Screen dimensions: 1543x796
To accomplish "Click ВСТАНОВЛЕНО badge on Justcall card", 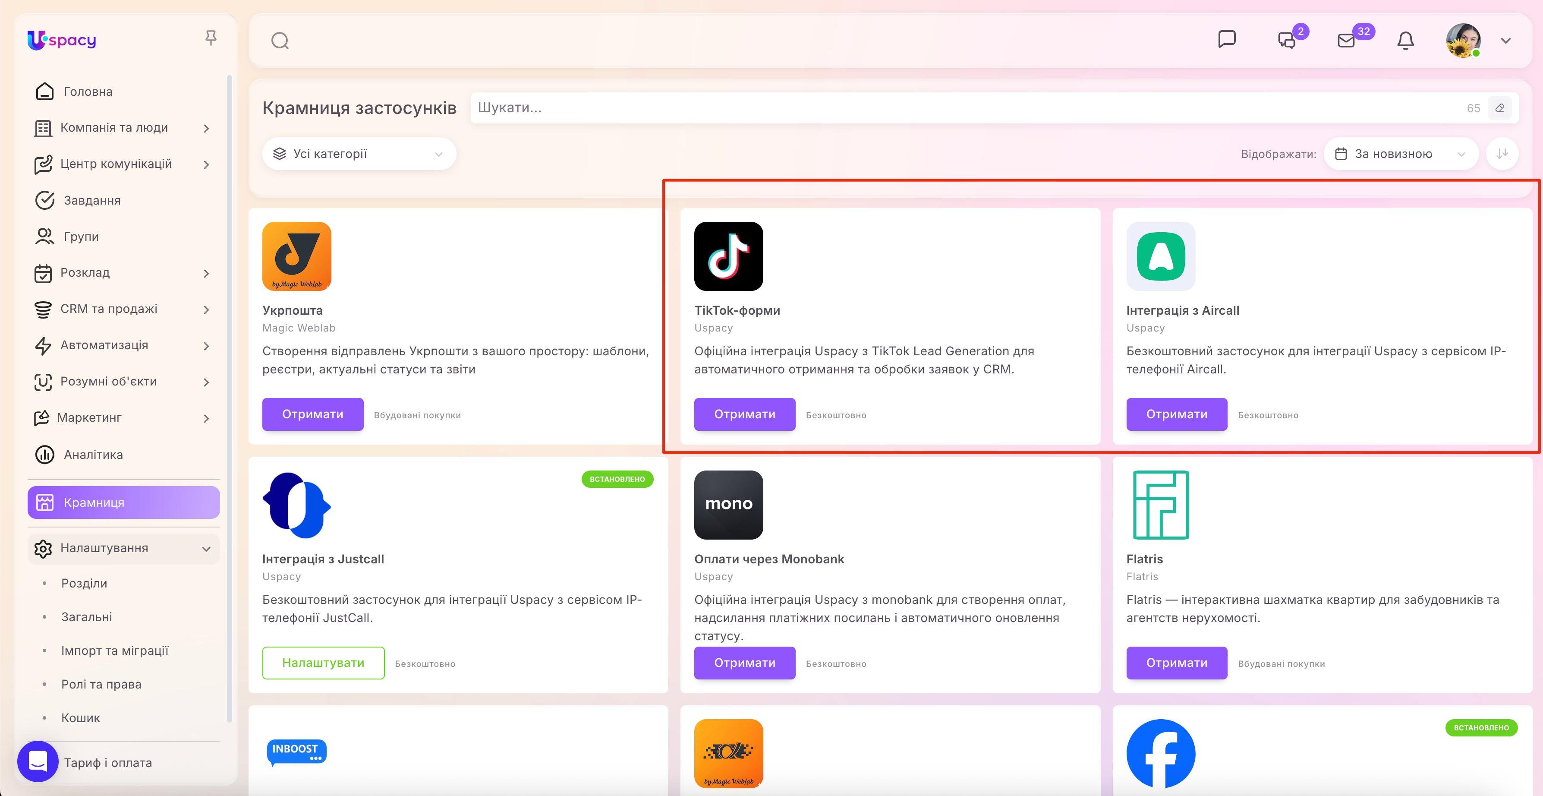I will 617,479.
